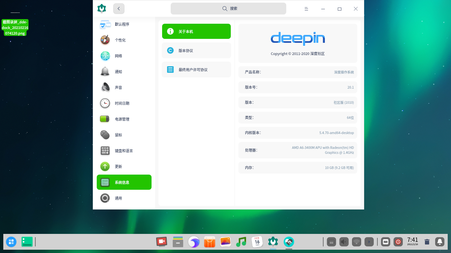This screenshot has width=451, height=253.
Task: Launch the screen recorder from the dock
Action: 161,242
